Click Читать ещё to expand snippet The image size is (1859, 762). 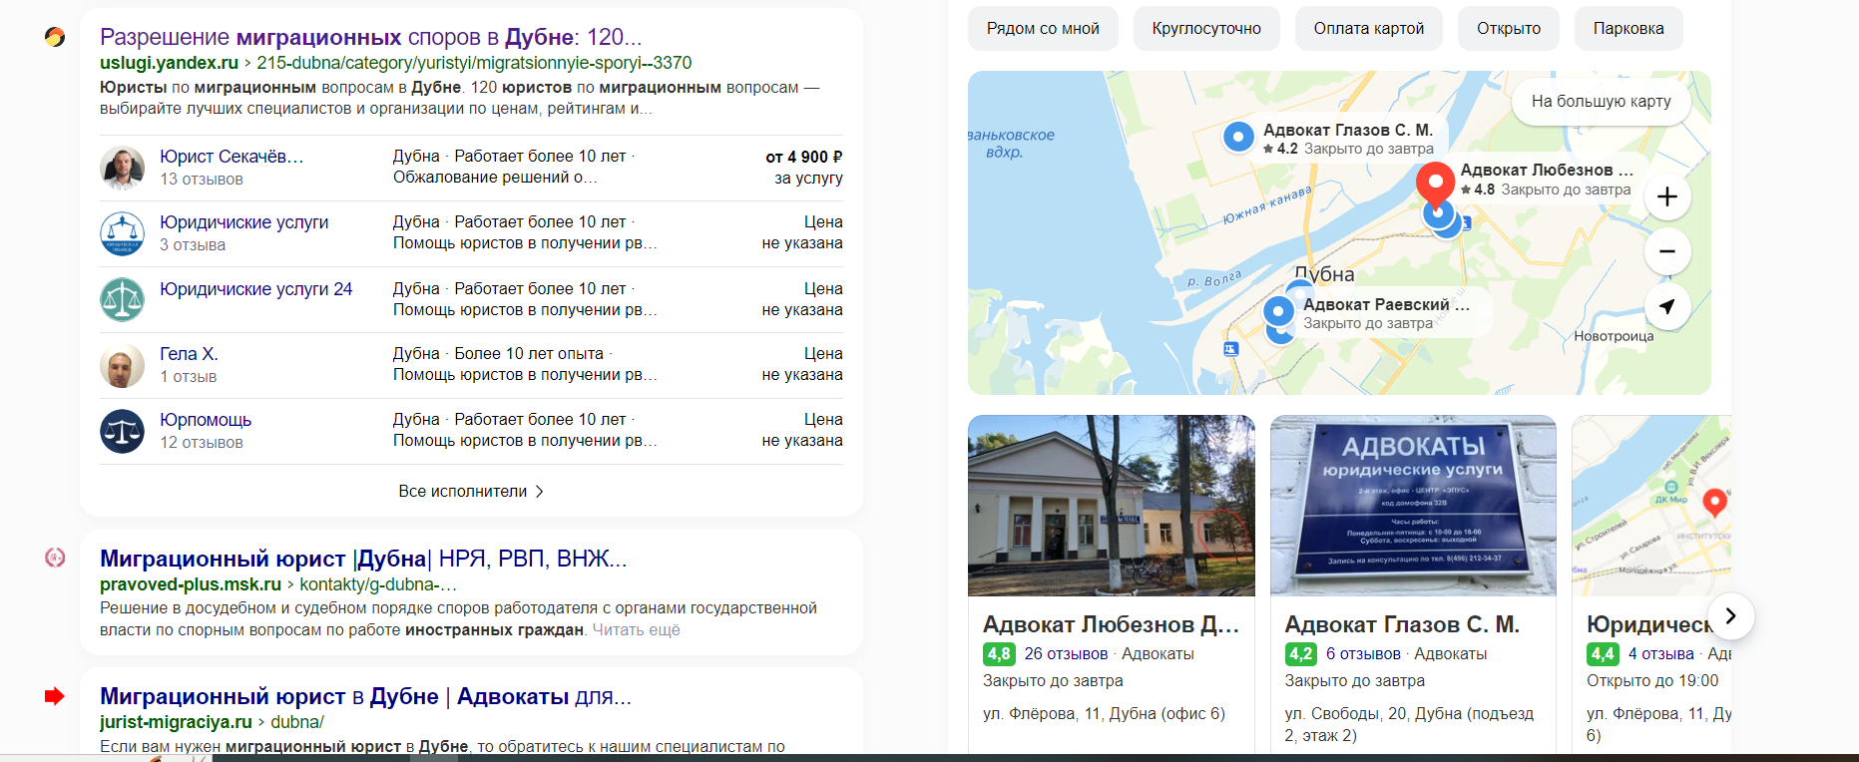tap(636, 629)
